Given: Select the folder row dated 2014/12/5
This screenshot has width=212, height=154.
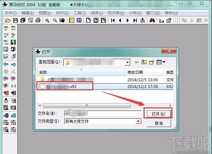Looking at the screenshot, I should coord(105,80).
